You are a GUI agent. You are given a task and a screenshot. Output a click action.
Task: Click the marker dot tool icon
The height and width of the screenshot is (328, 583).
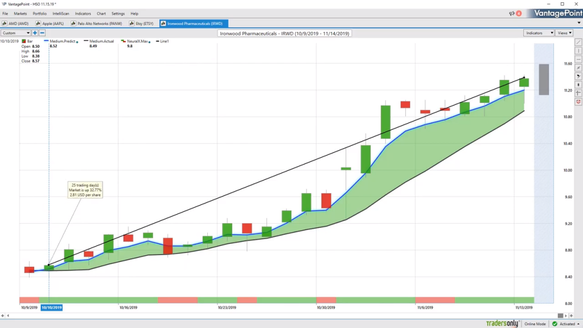coord(578,85)
